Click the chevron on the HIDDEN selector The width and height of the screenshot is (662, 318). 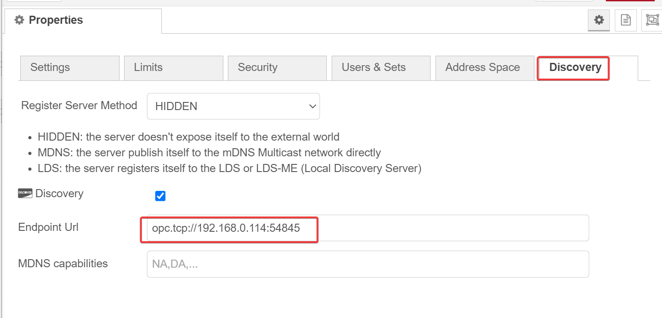[x=312, y=106]
